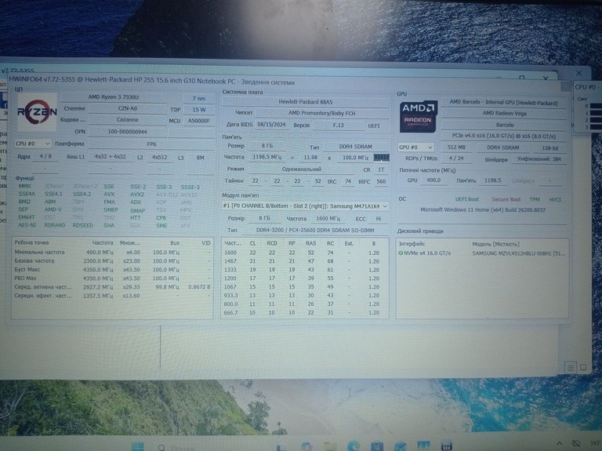Viewport: 602px width, 451px height.
Task: Click the PCIe v4.0 x16 link field
Action: [x=504, y=136]
